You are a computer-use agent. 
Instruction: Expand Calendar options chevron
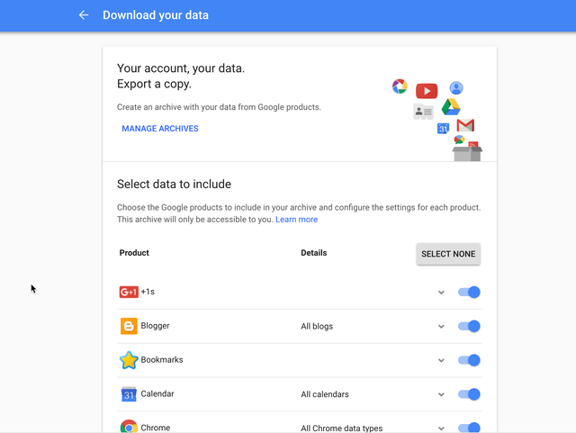pos(441,394)
